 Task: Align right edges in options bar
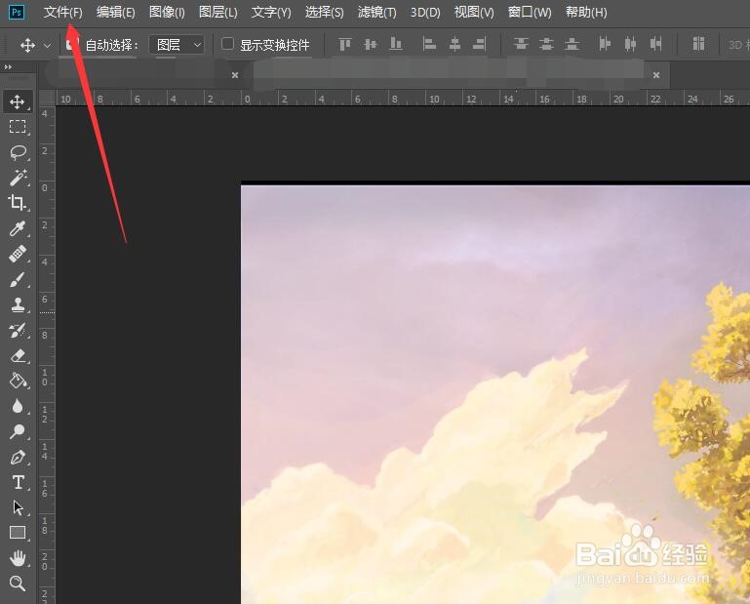coord(479,45)
